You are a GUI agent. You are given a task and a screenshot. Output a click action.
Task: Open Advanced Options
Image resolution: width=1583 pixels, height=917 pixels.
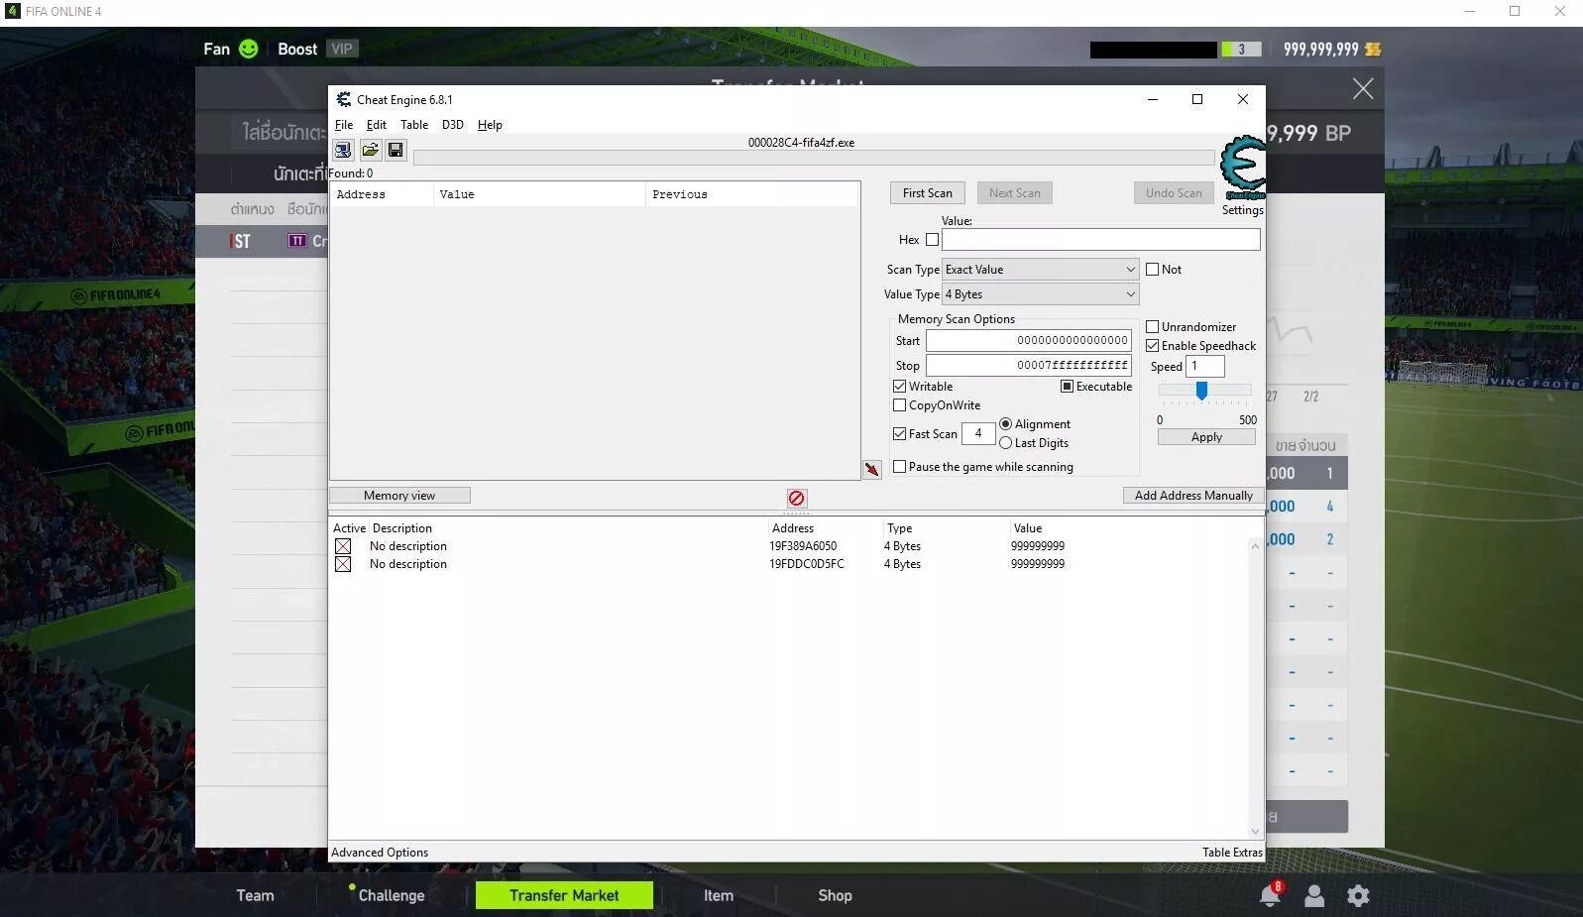(380, 853)
